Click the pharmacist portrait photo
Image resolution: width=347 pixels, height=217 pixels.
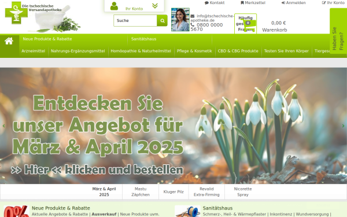[x=180, y=20]
